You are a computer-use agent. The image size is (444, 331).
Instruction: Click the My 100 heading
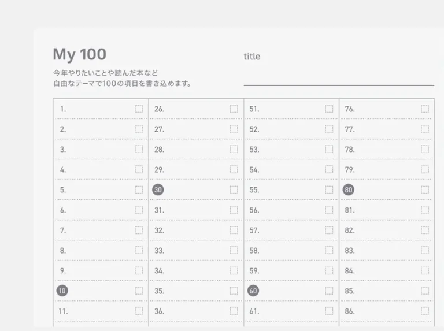pos(80,54)
